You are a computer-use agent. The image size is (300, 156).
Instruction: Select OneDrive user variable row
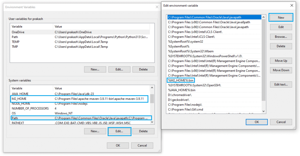[80, 32]
